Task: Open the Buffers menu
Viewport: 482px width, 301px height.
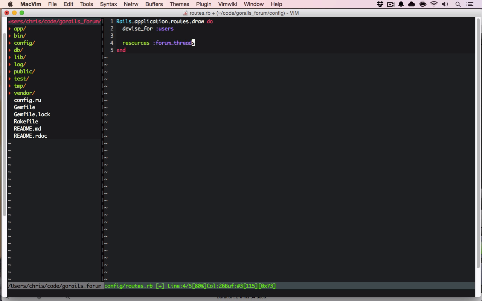Action: click(154, 4)
